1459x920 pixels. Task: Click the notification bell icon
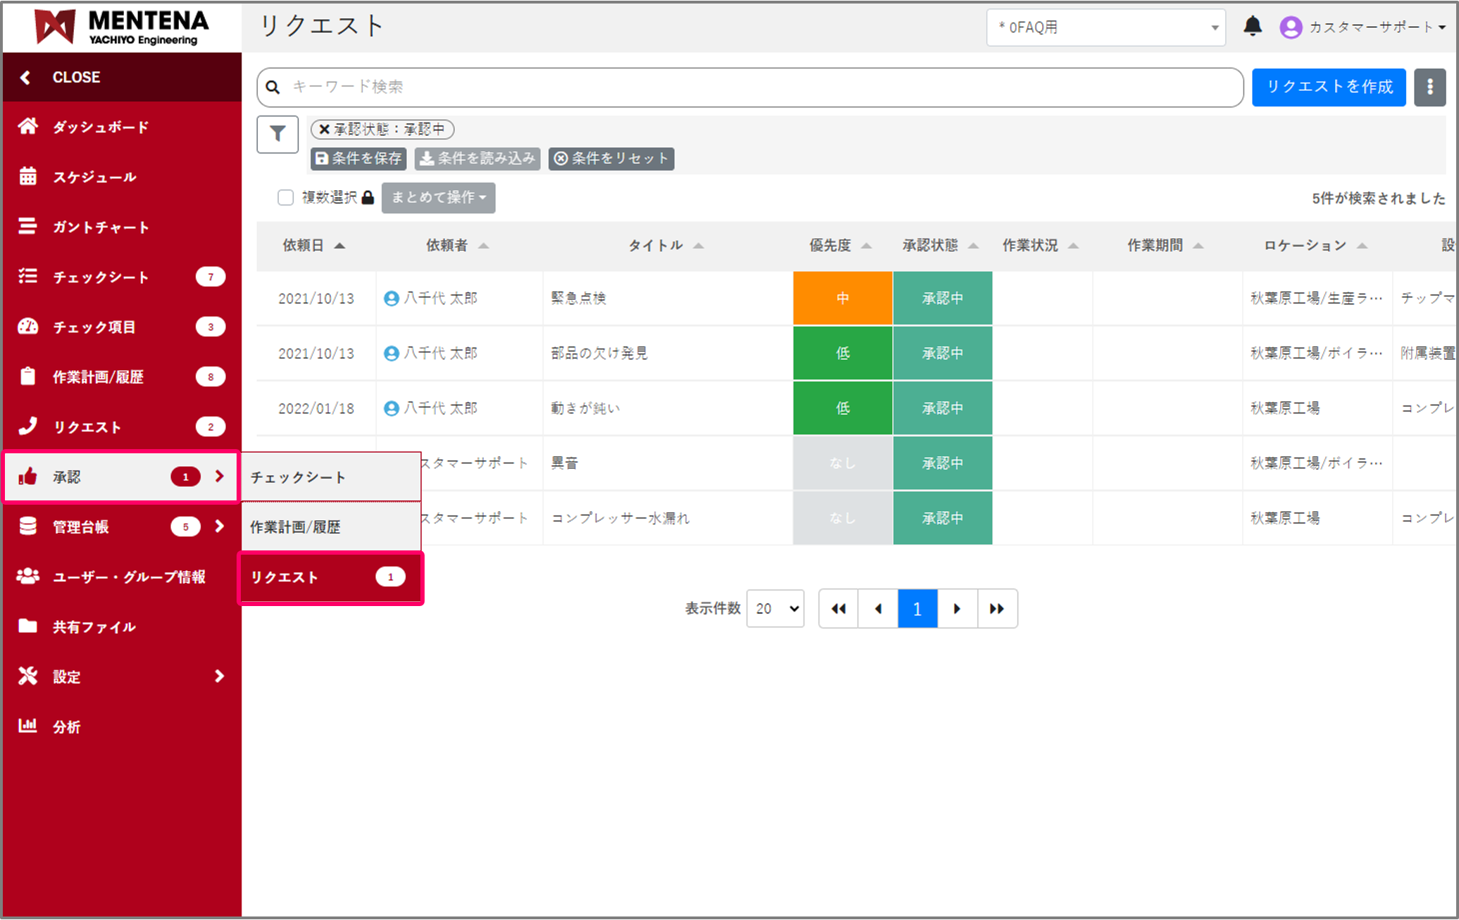coord(1252,27)
